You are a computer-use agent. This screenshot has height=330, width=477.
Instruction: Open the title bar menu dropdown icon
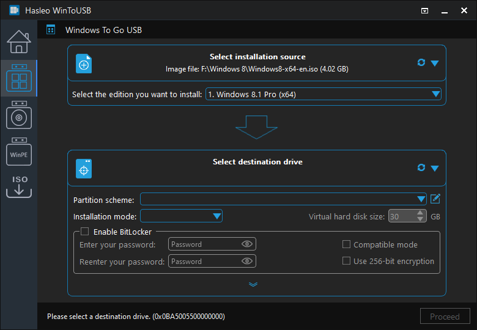424,11
